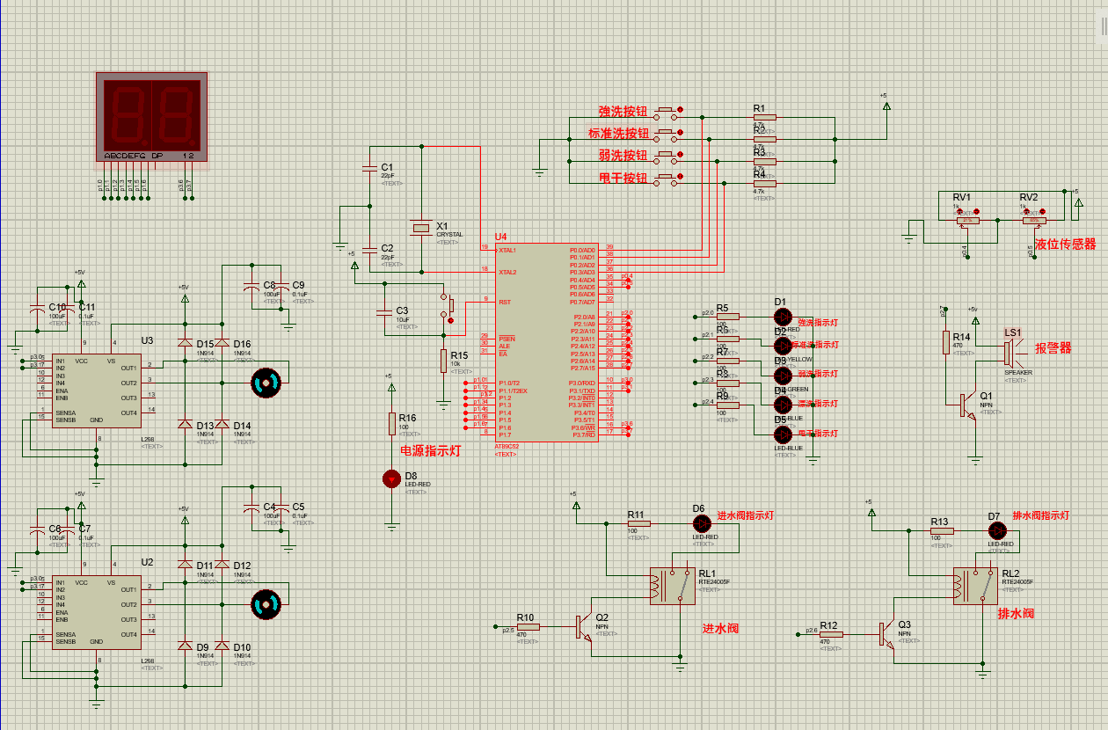The height and width of the screenshot is (730, 1108).
Task: Select NPN transistor Q3
Action: coord(886,633)
